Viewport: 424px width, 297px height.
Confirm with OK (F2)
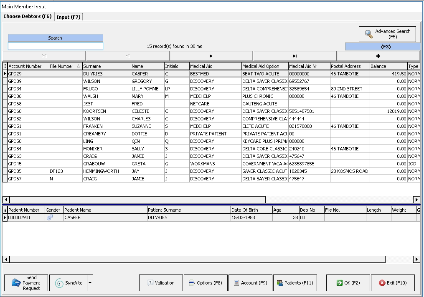(348, 283)
